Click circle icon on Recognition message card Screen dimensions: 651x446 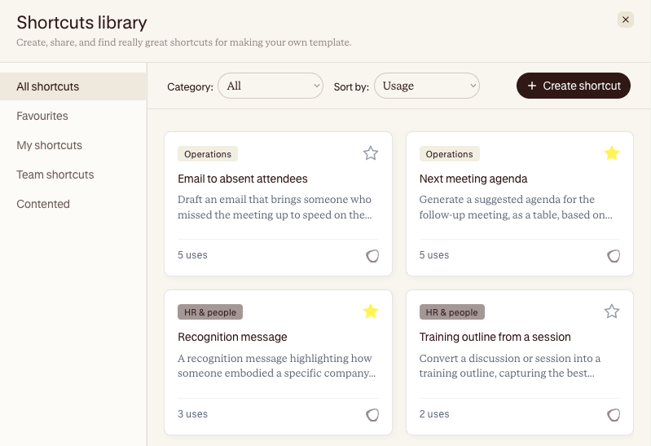372,414
